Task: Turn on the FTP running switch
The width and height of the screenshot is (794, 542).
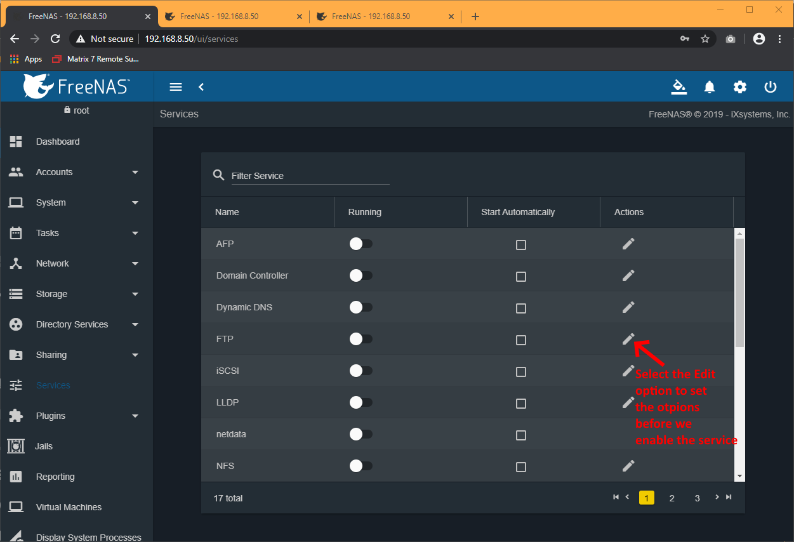Action: (x=361, y=339)
